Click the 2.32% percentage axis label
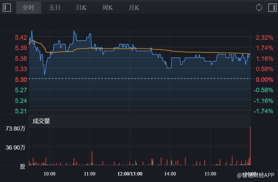Screen dimensions: 278x182 tap(264, 37)
